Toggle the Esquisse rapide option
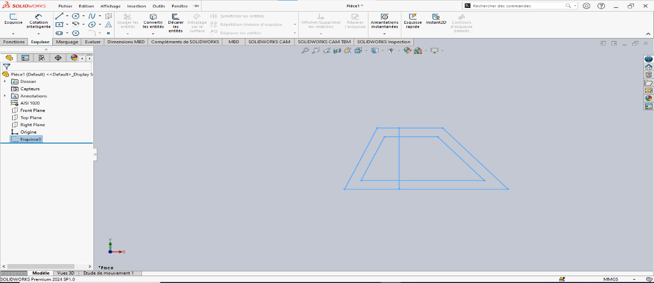The image size is (654, 283). (x=412, y=21)
